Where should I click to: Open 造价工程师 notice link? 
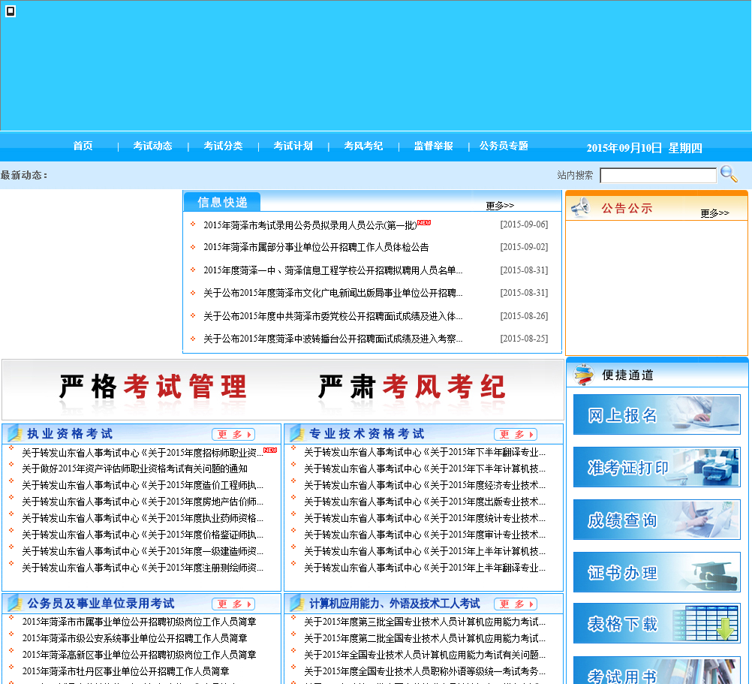tap(143, 485)
